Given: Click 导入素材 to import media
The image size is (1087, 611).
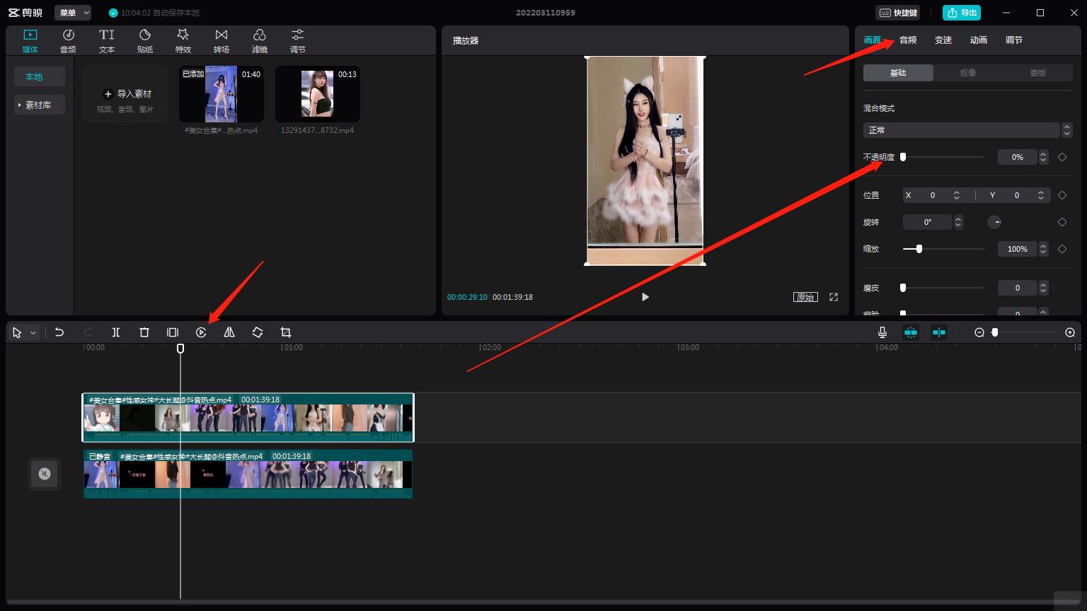Looking at the screenshot, I should 126,94.
